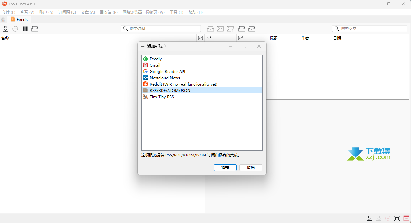The width and height of the screenshot is (411, 223).
Task: Click status bar download all feeds icon
Action: click(369, 218)
